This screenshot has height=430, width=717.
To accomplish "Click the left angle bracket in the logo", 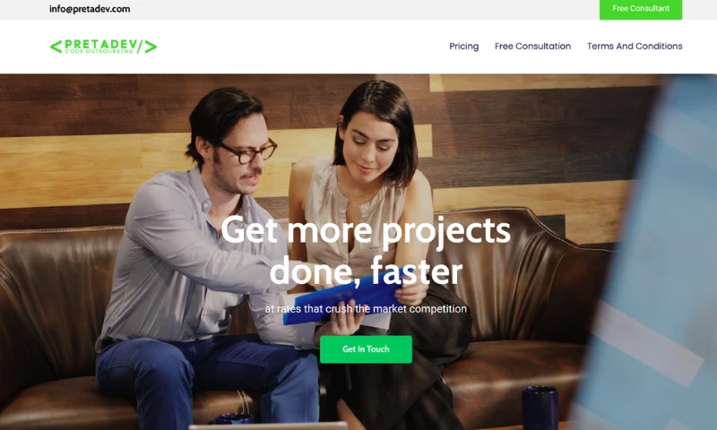I will [x=56, y=47].
